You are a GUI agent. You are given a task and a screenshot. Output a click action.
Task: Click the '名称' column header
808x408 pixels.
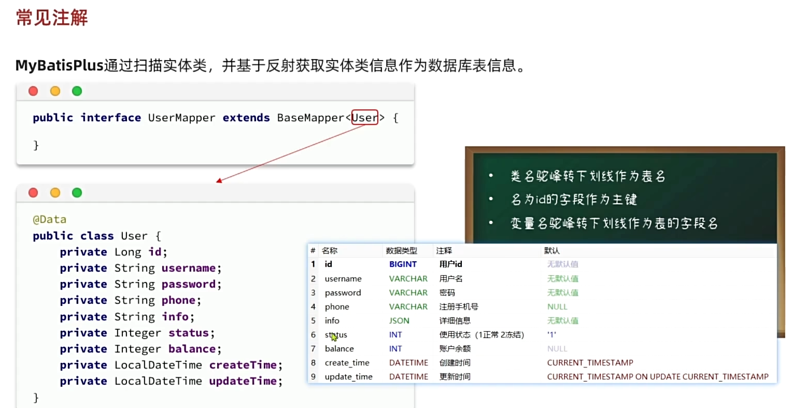[x=330, y=250]
